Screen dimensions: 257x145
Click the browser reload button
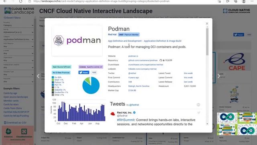pyautogui.click(x=20, y=1)
